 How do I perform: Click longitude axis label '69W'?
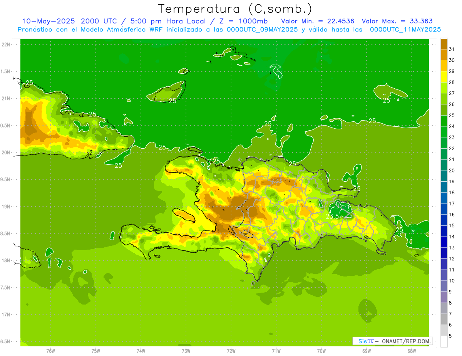[x=366, y=351]
